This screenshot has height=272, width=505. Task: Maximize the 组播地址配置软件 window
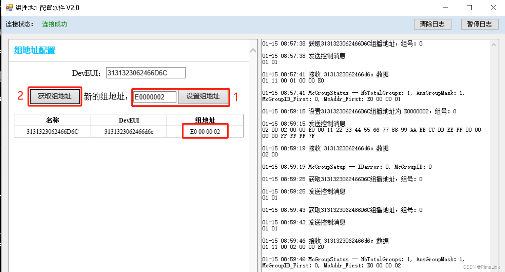469,8
